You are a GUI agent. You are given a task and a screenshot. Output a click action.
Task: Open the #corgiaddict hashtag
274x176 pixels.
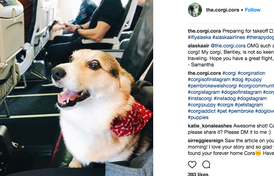202,111
